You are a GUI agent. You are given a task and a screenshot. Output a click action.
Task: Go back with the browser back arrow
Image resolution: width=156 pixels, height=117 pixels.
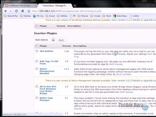pos(6,11)
